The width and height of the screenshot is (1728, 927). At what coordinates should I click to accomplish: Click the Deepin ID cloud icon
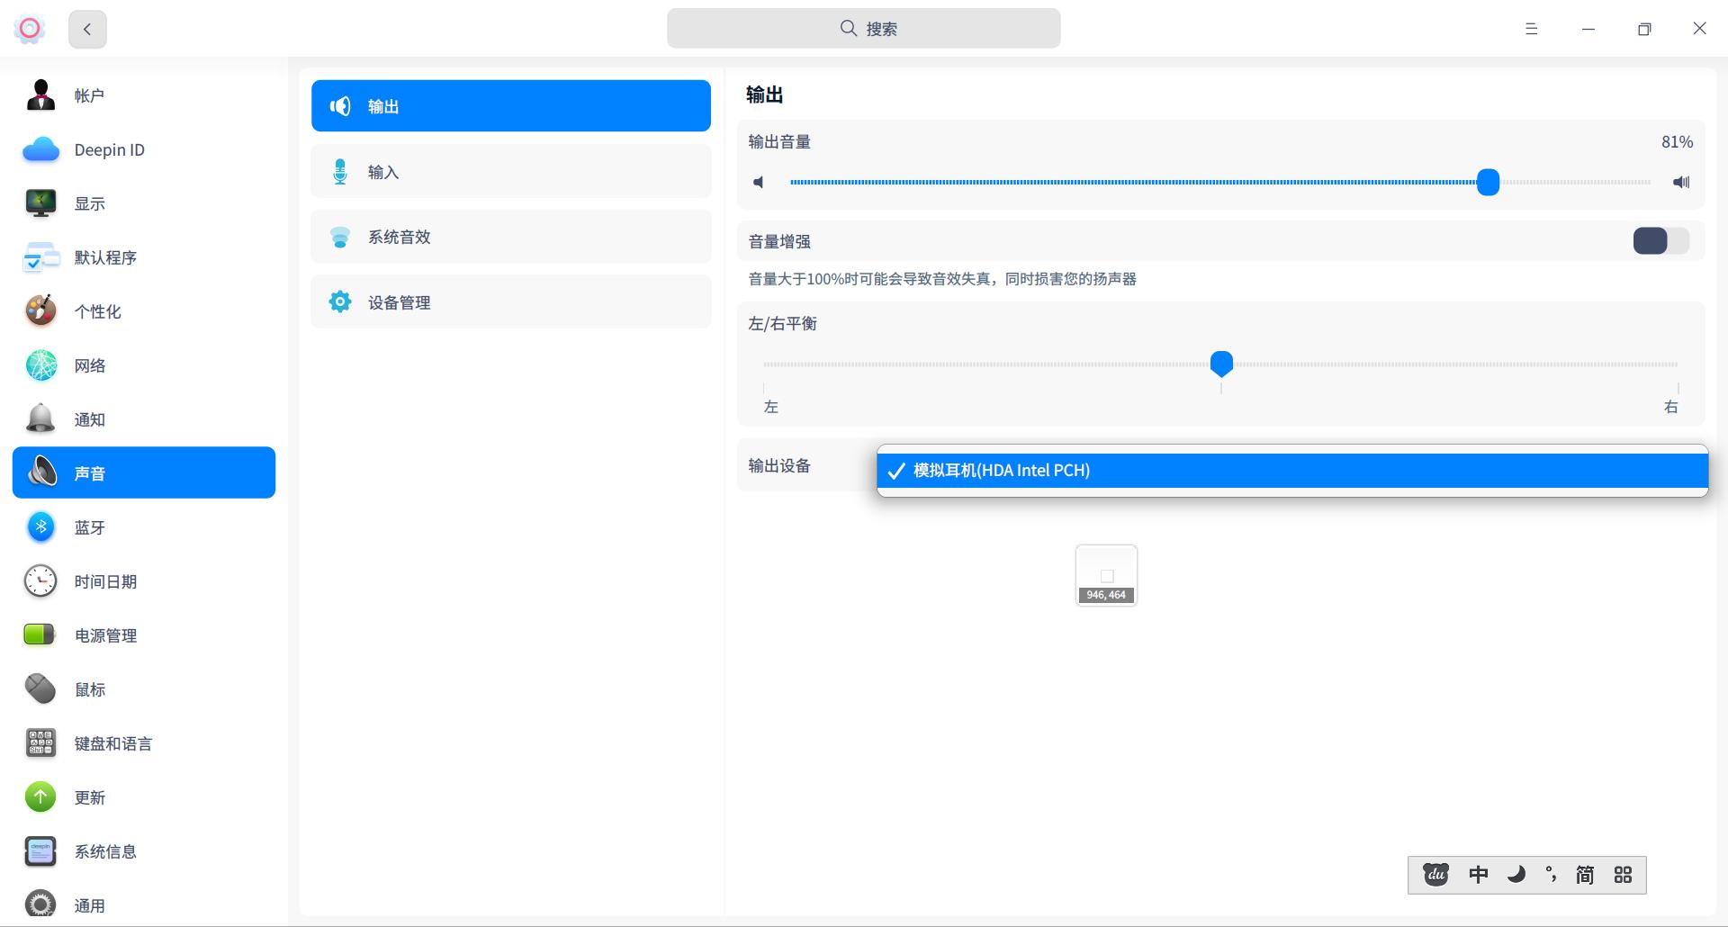pyautogui.click(x=40, y=149)
